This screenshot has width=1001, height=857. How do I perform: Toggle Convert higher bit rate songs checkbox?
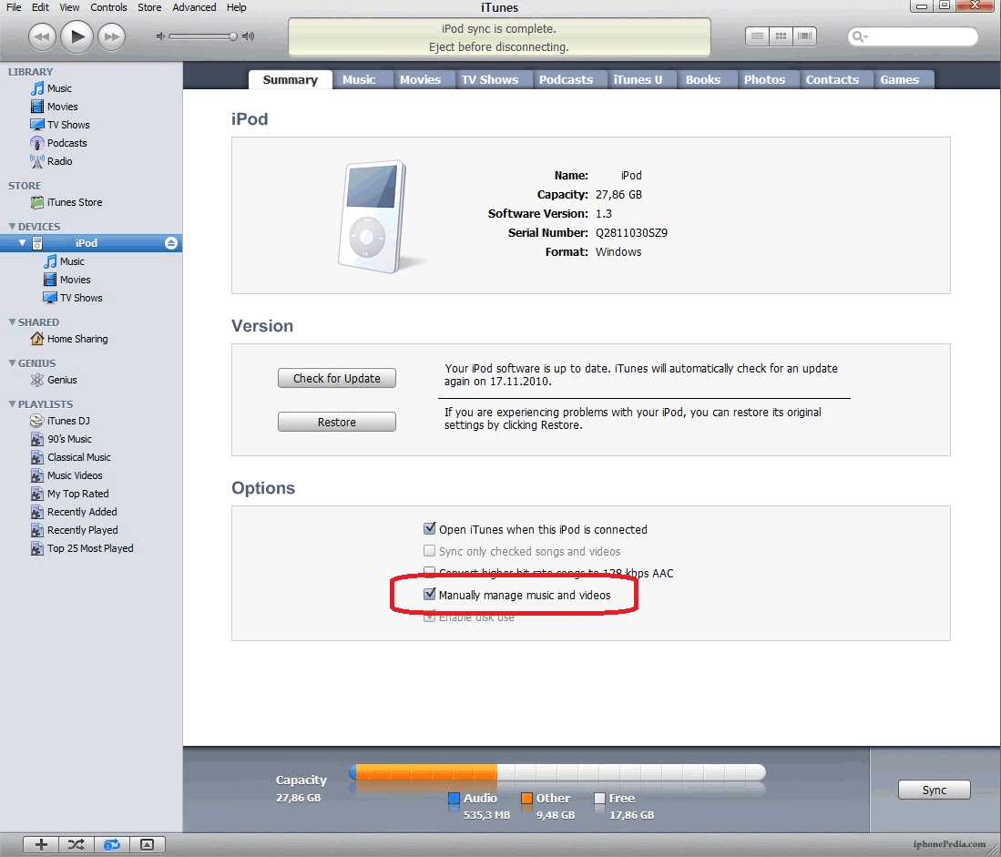click(430, 573)
